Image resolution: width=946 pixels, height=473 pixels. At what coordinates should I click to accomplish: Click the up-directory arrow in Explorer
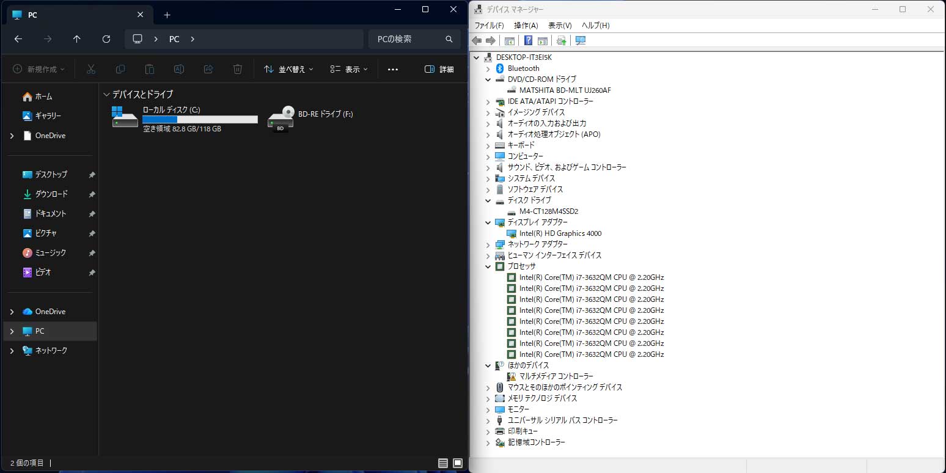(76, 39)
